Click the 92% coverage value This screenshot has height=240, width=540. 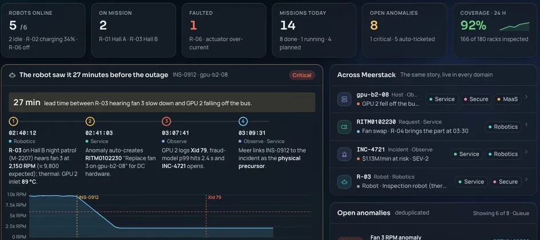(x=474, y=26)
